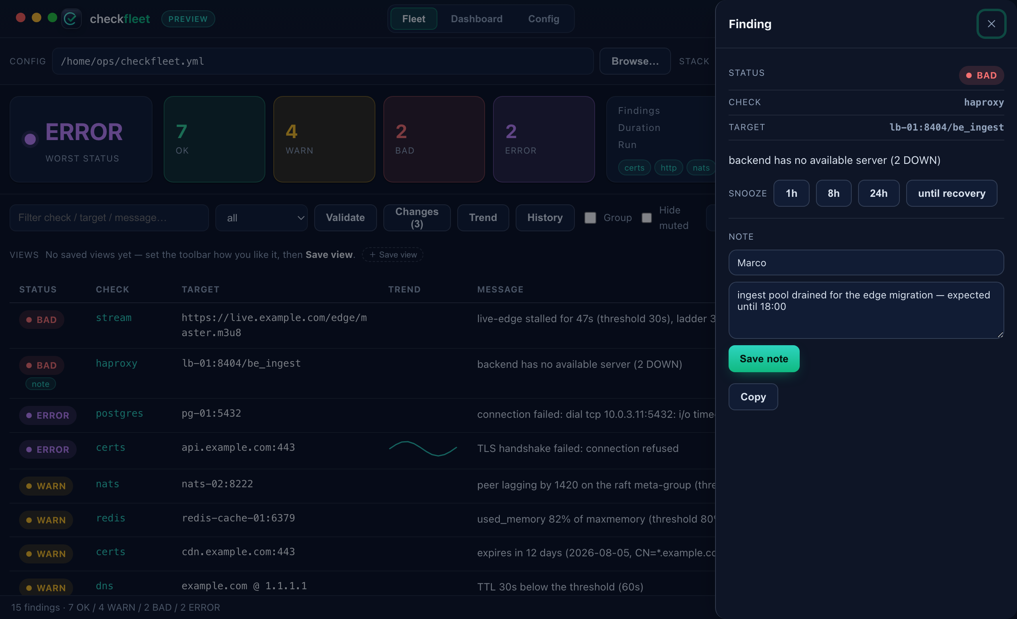Focus the note author field 'Marco'
1017x619 pixels.
pos(866,263)
